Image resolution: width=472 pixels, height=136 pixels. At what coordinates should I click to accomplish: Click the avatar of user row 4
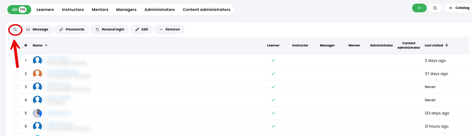click(37, 100)
